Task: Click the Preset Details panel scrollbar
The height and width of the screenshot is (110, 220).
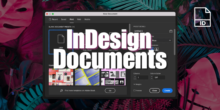Action: click(175, 42)
